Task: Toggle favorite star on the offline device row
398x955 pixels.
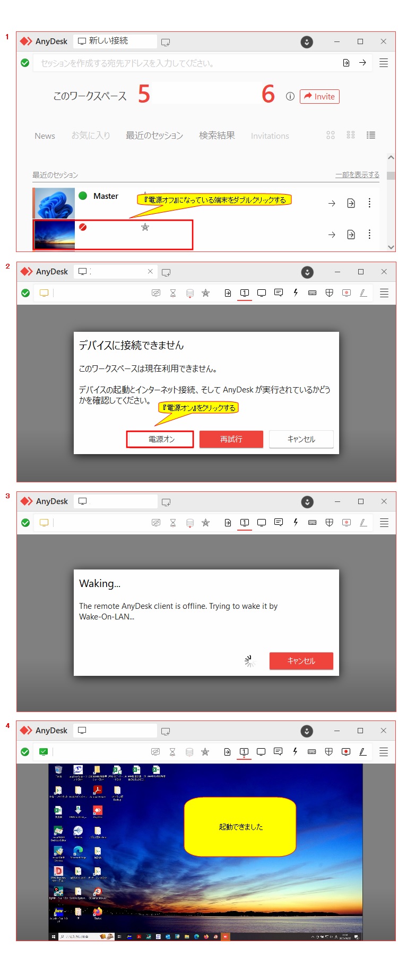Action: tap(145, 227)
